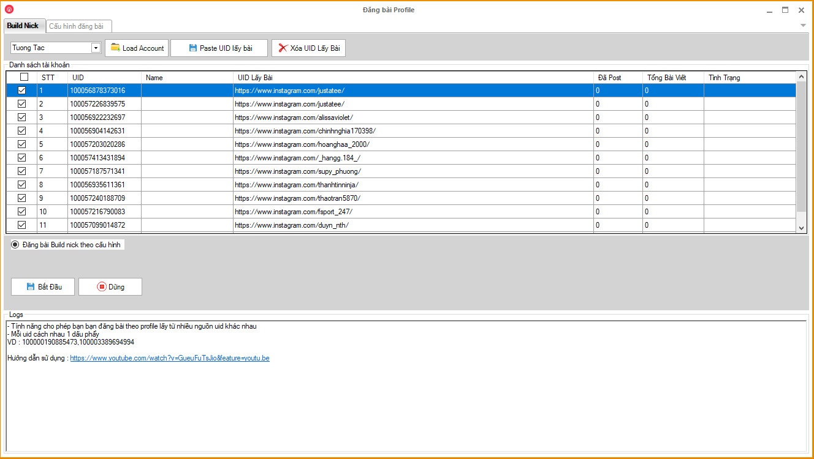Uncheck row 9 checkbox
The height and width of the screenshot is (459, 814).
click(x=22, y=198)
